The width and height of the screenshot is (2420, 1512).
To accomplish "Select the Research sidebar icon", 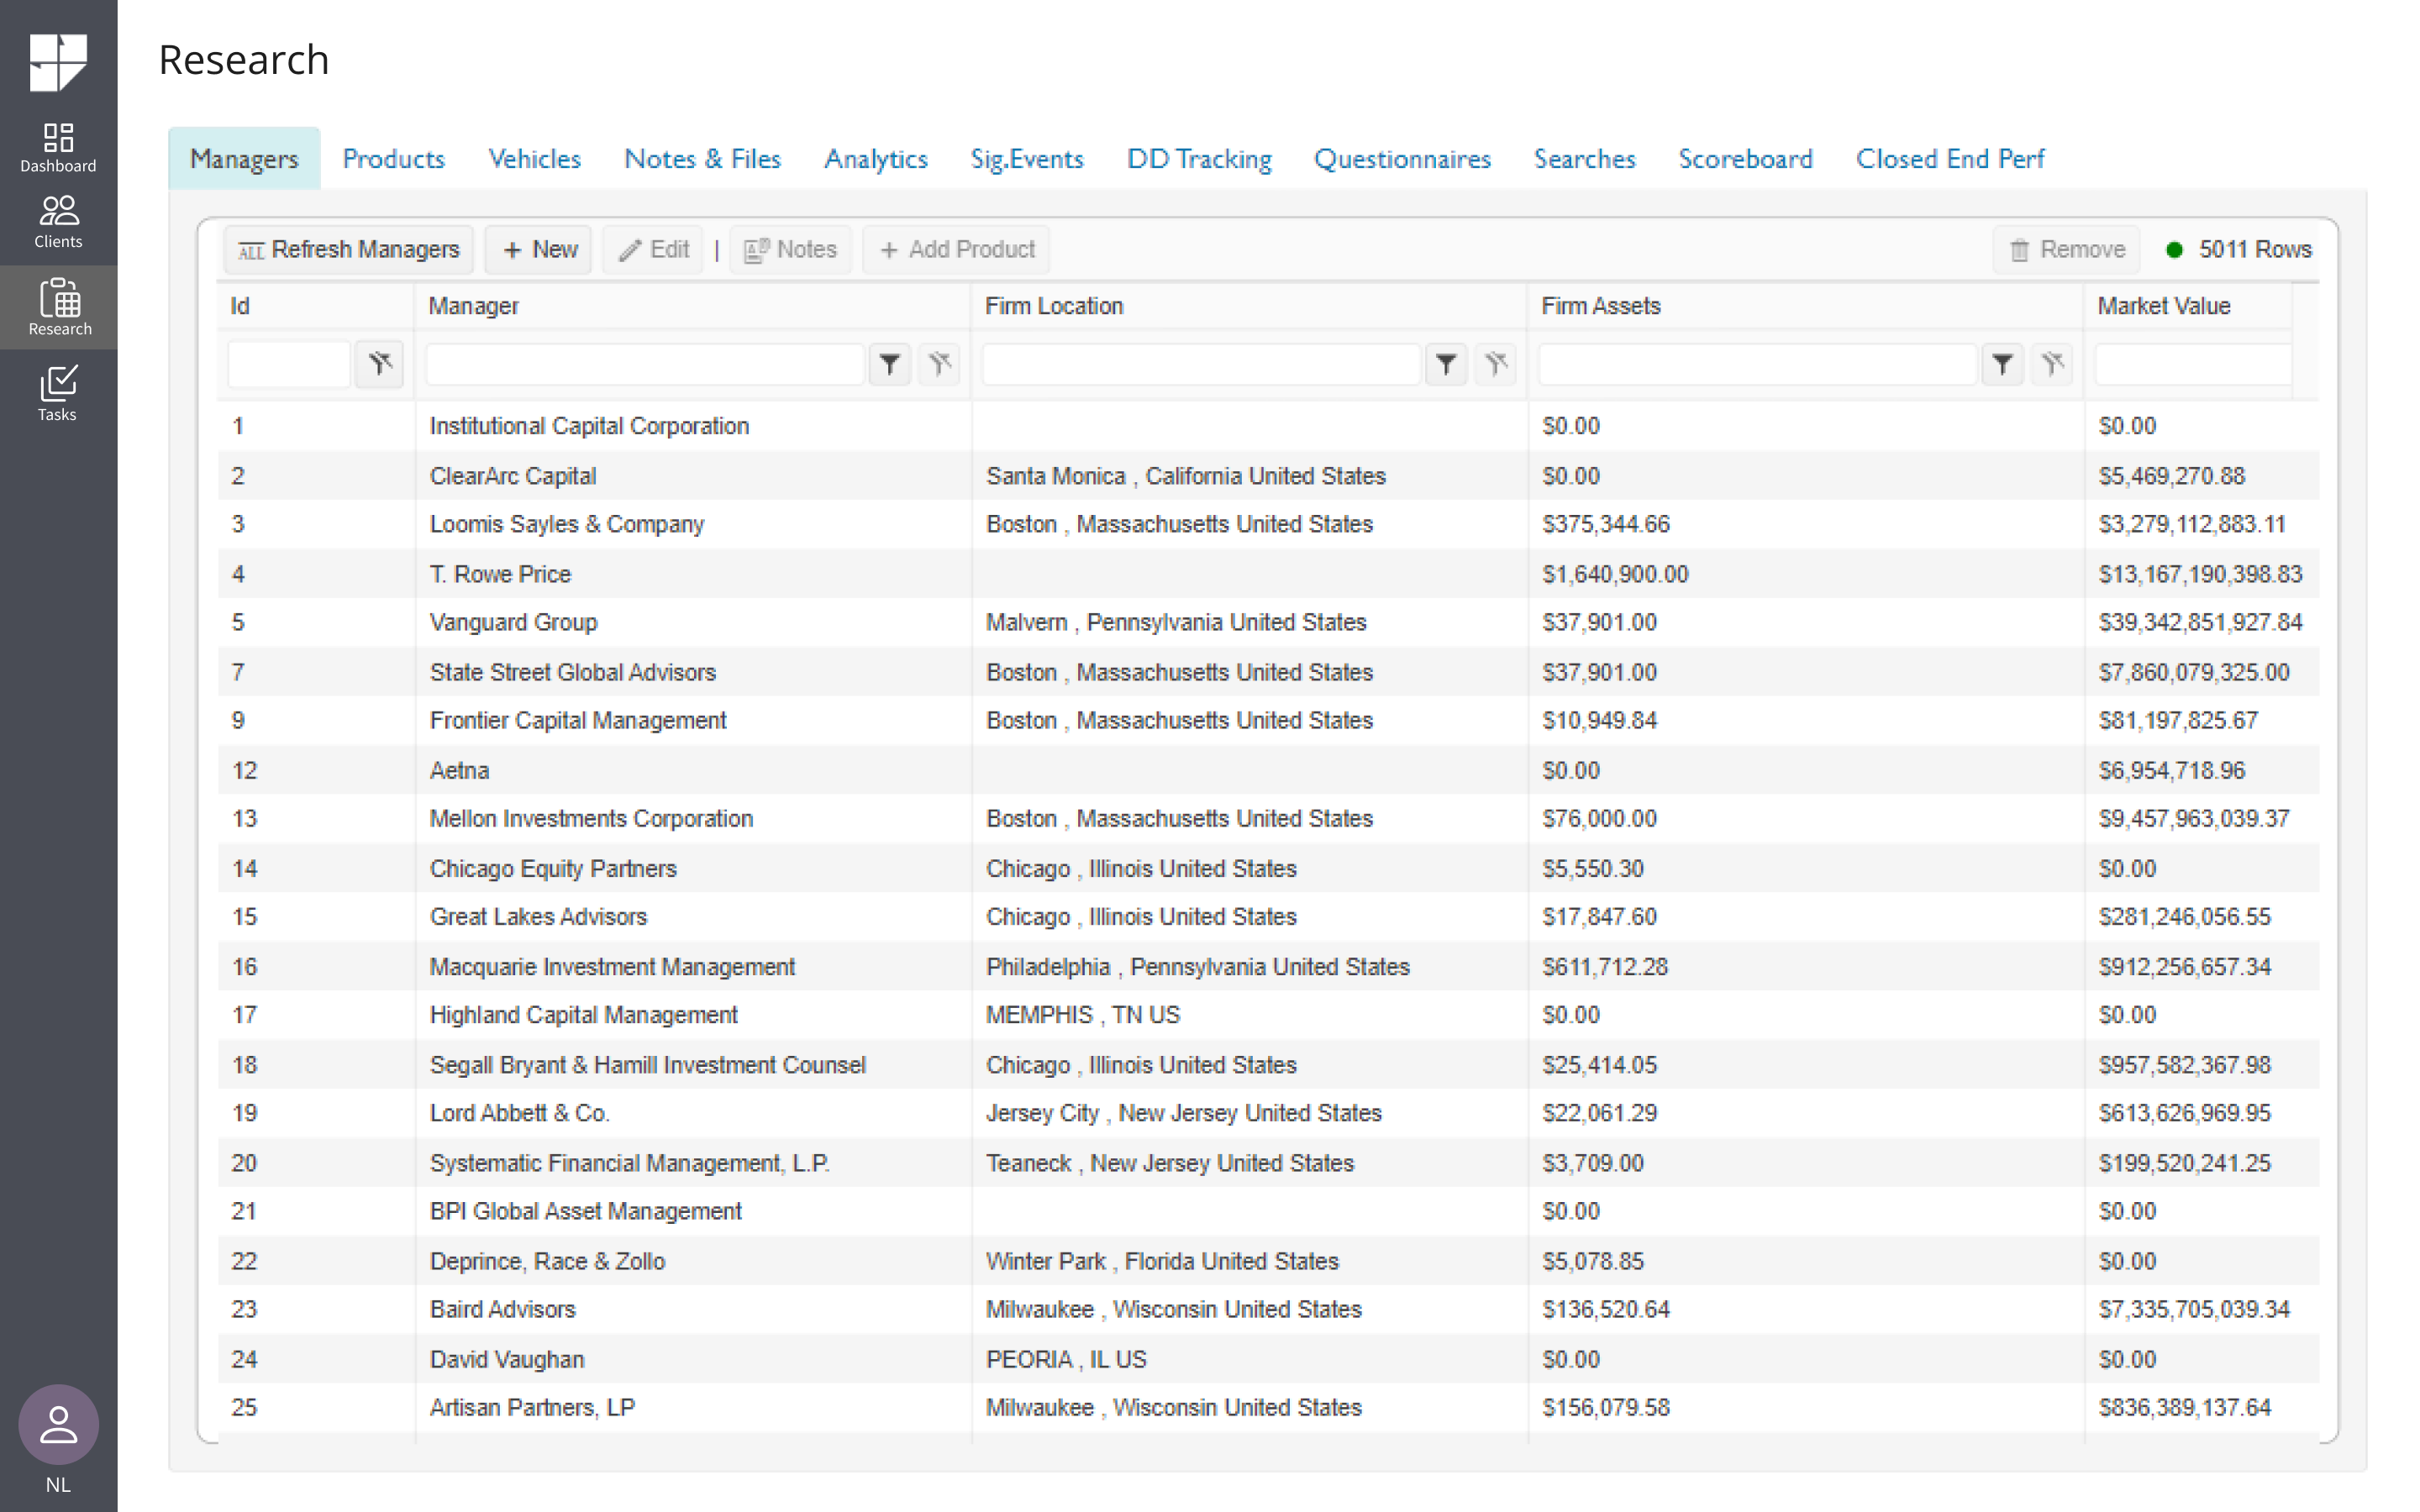I will tap(58, 307).
